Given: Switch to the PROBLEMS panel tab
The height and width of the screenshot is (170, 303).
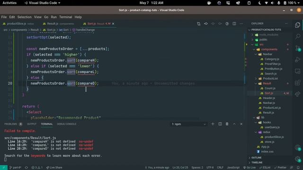Looking at the screenshot, I should 11,124.
